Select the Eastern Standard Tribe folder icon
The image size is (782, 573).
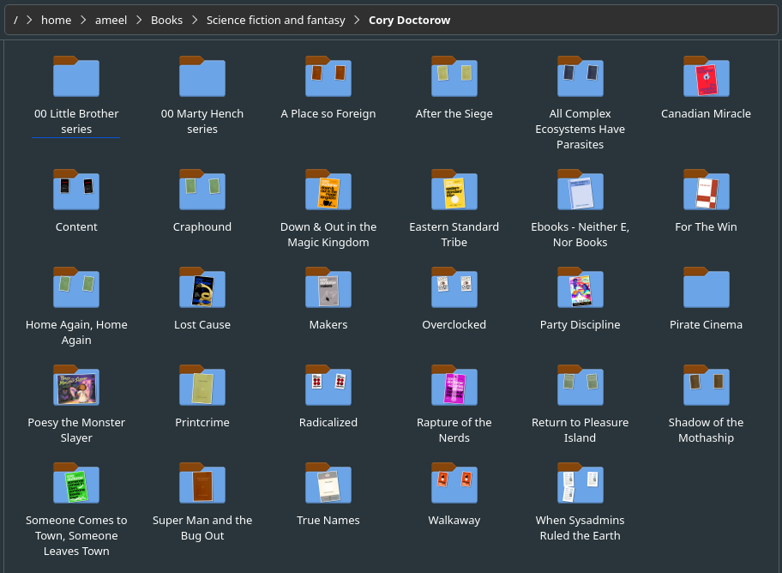point(454,190)
